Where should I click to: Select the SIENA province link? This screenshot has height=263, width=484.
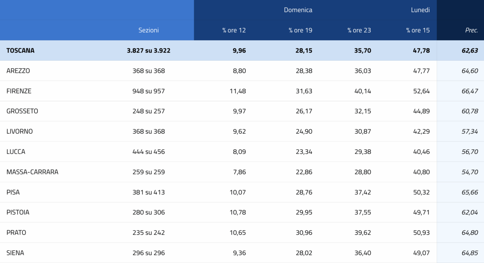point(15,253)
